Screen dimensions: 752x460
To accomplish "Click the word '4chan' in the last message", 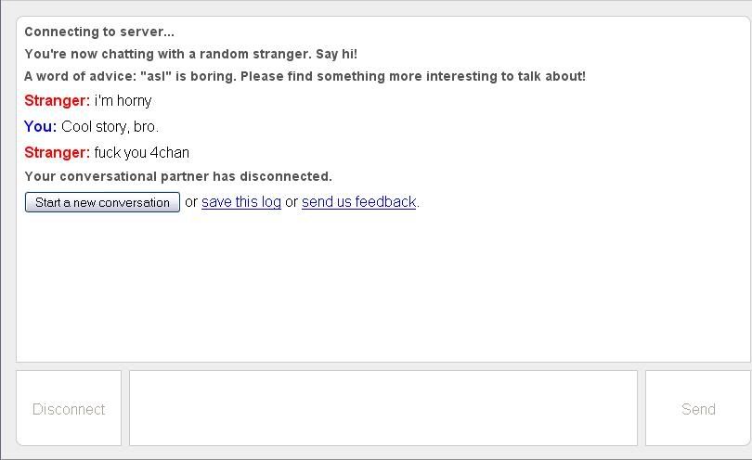I will [x=170, y=152].
